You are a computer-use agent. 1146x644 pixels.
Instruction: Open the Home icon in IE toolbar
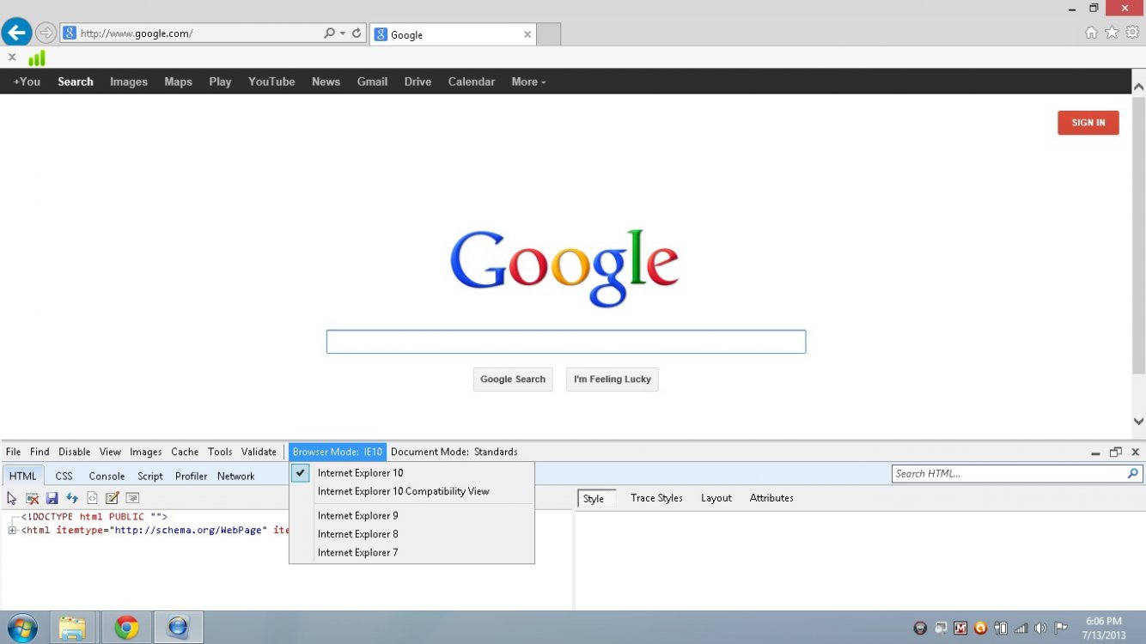point(1091,32)
